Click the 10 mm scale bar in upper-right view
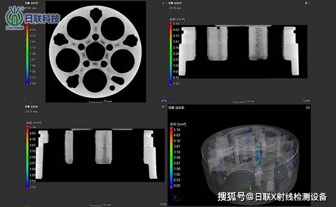Screen dimensions: 336x207 pyautogui.click(x=244, y=101)
